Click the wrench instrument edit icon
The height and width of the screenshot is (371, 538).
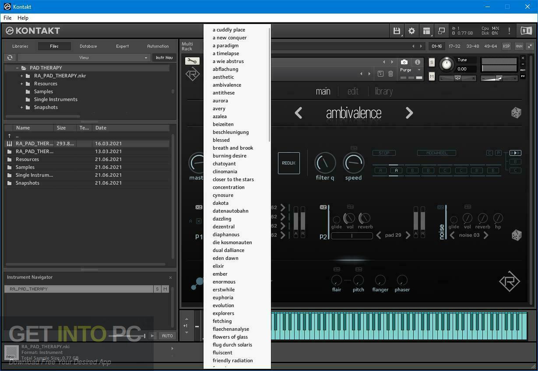point(192,61)
